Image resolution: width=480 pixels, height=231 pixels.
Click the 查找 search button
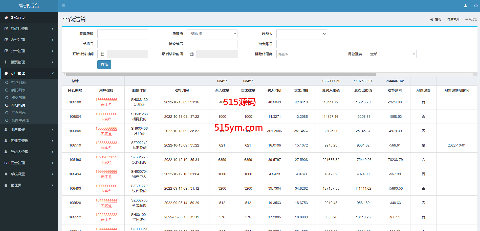tap(104, 65)
